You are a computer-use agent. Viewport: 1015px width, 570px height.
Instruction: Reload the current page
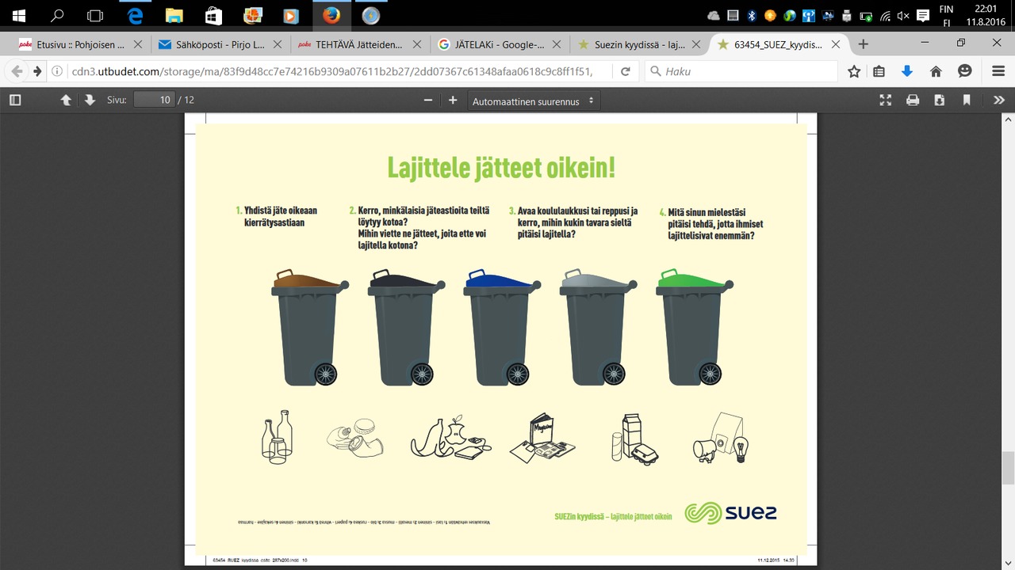click(x=625, y=71)
